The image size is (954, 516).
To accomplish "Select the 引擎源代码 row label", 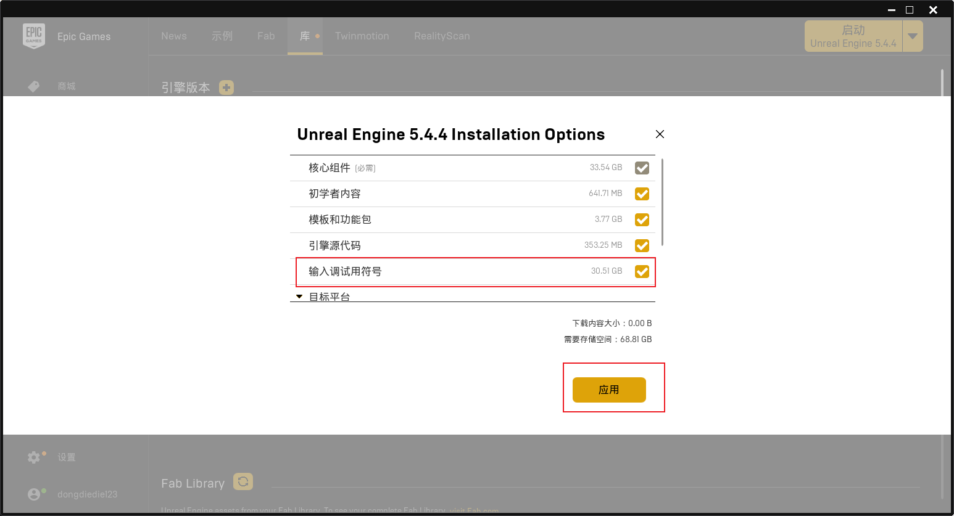I will pos(334,245).
